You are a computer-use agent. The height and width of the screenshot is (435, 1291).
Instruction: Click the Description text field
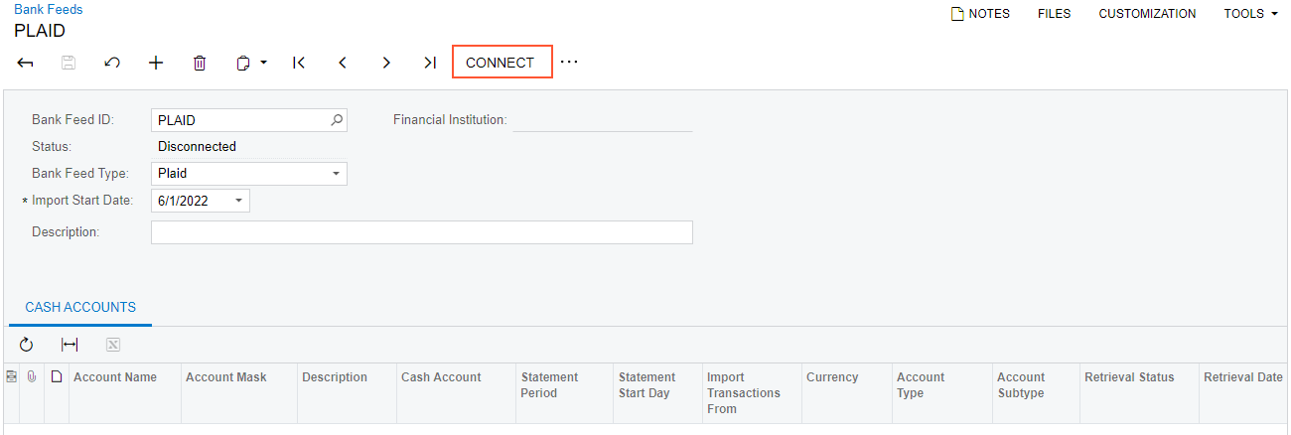(x=421, y=232)
